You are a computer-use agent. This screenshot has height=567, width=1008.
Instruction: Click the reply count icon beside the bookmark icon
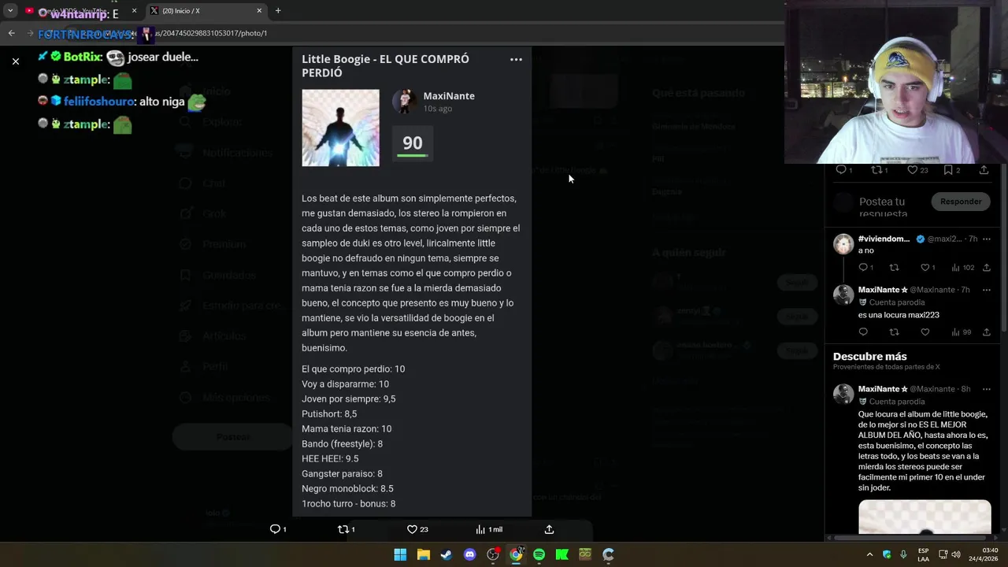pyautogui.click(x=841, y=169)
